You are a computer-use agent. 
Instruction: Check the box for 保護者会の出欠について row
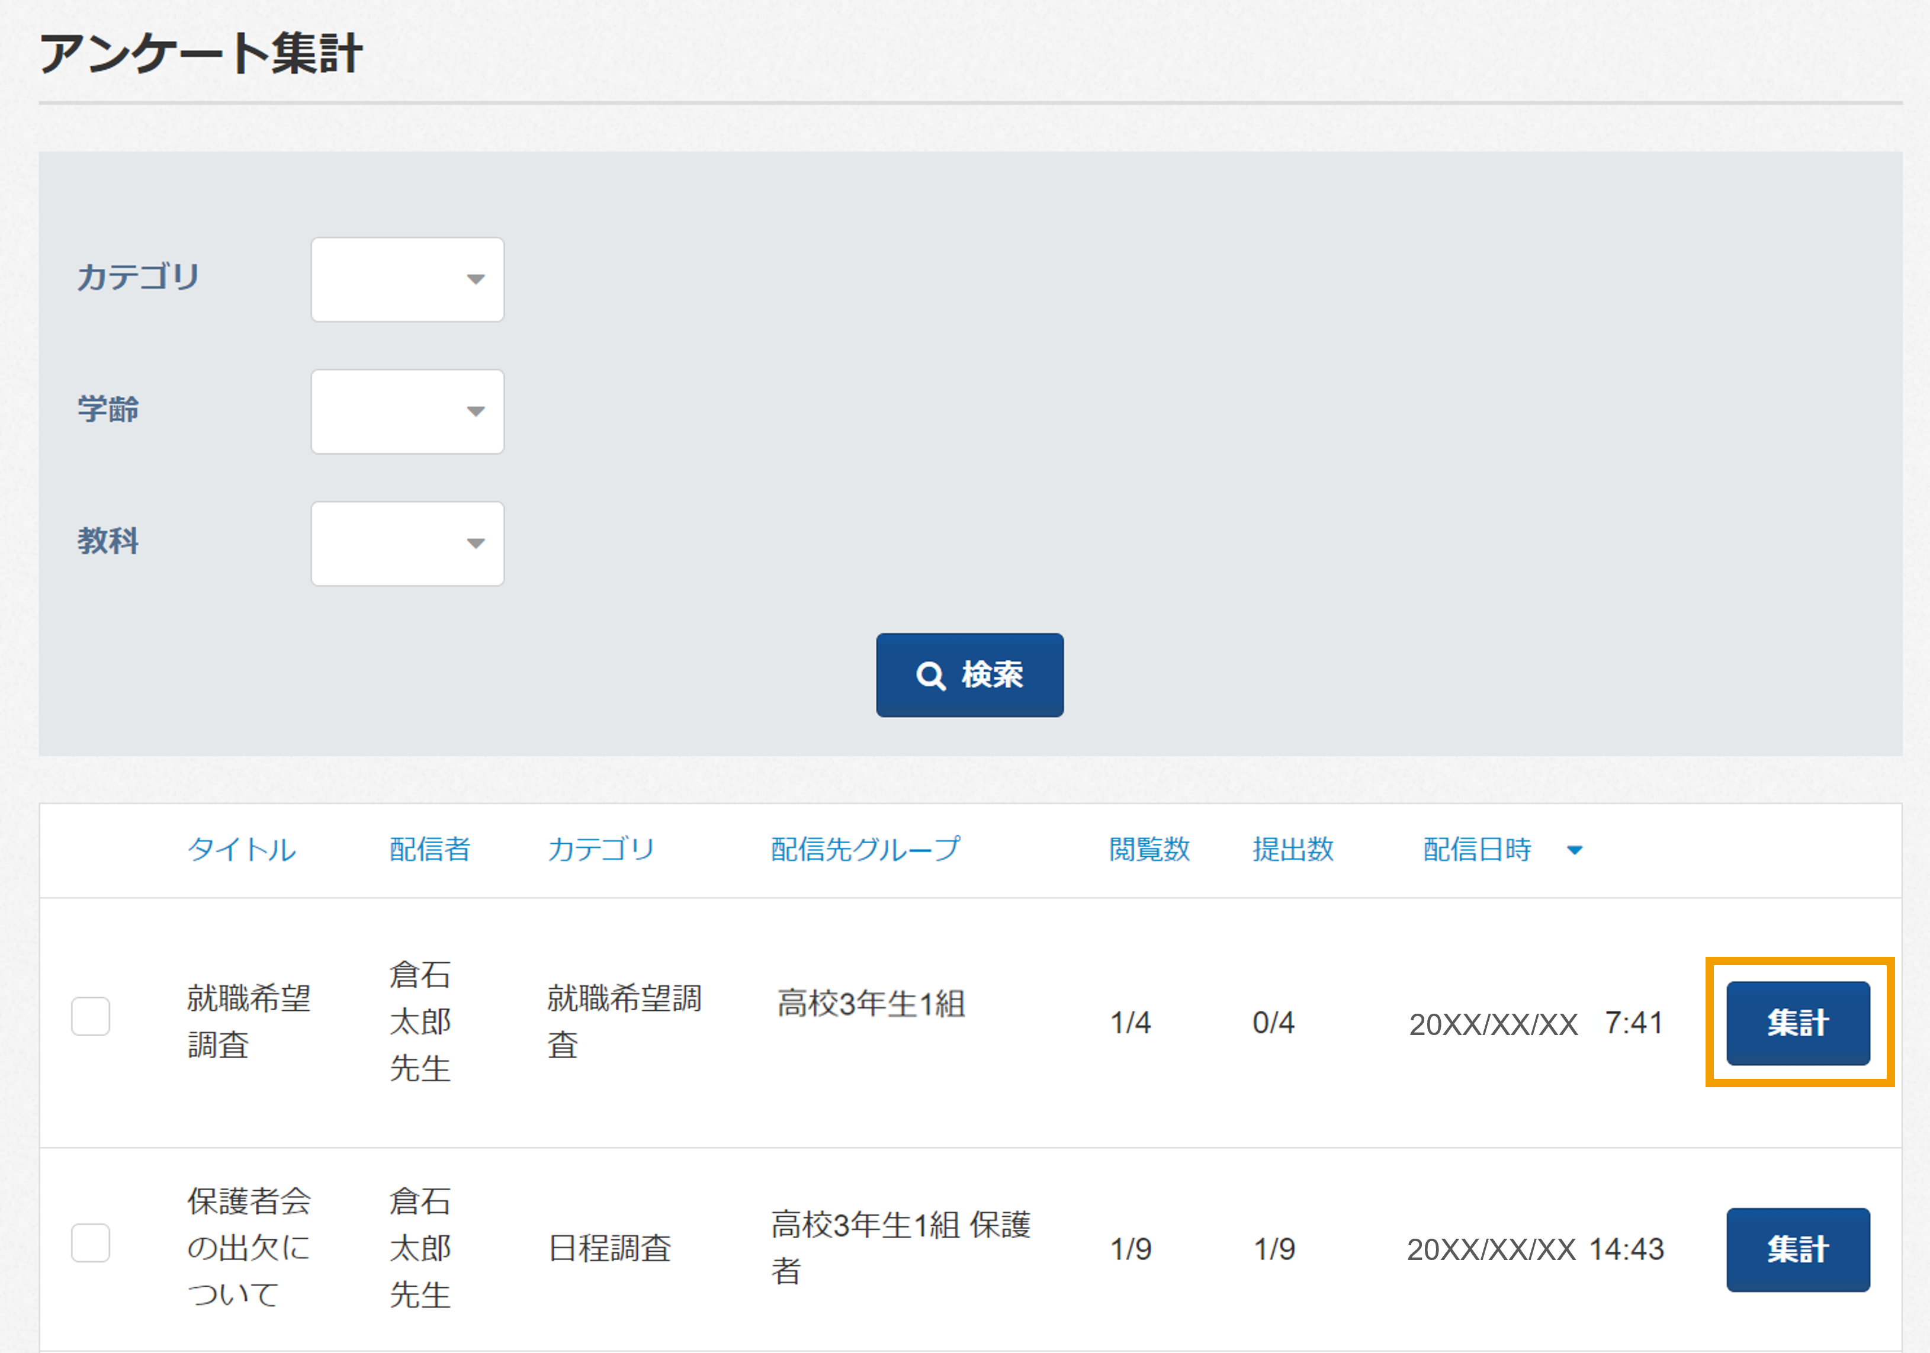(x=91, y=1243)
